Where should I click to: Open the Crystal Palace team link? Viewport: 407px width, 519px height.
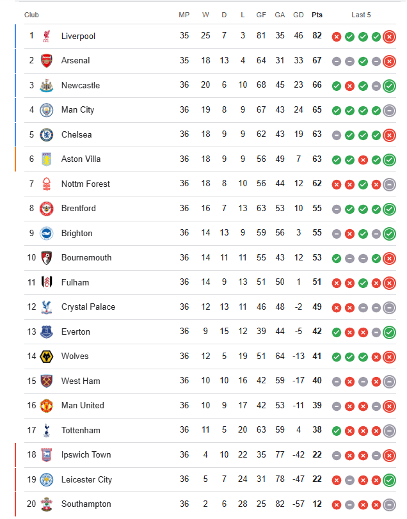[x=88, y=307]
